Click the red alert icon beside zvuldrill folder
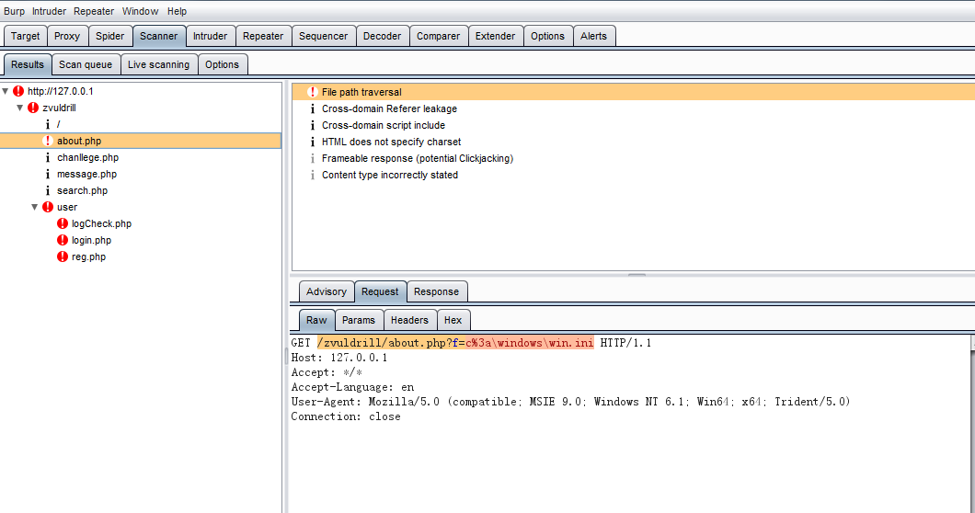This screenshot has height=513, width=975. 33,108
